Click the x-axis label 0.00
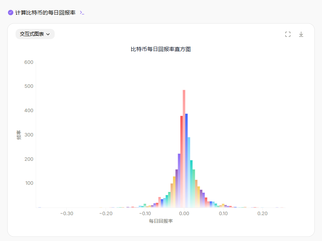Viewport: 322px width, 241px height. pyautogui.click(x=184, y=214)
